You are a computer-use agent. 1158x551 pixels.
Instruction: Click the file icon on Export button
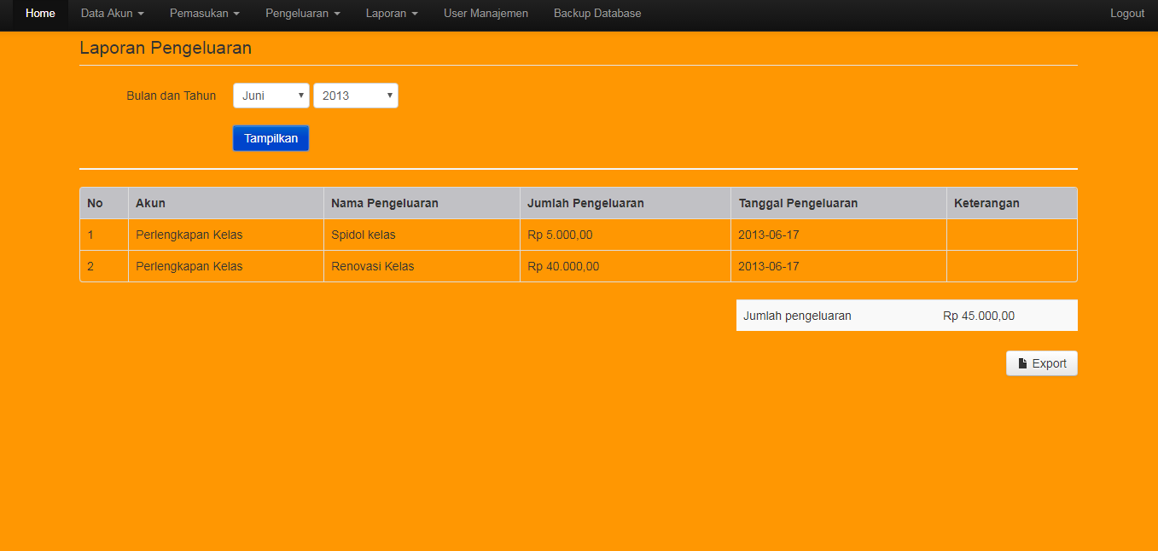(x=1022, y=363)
